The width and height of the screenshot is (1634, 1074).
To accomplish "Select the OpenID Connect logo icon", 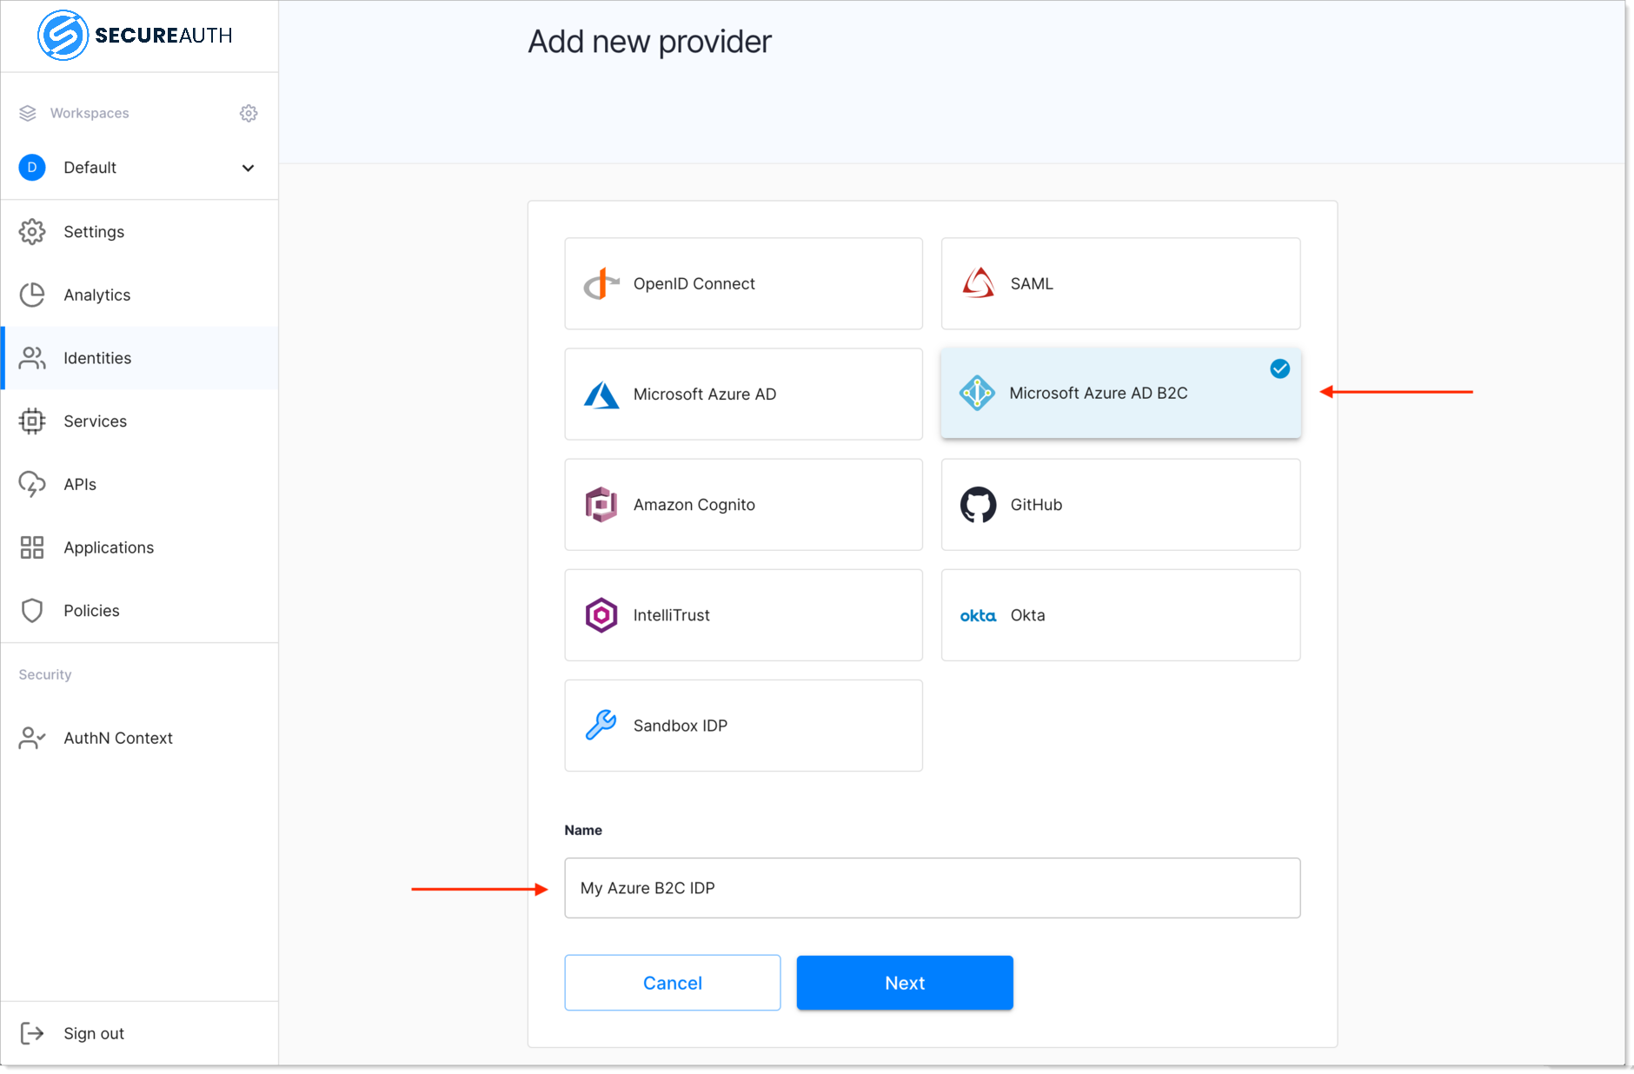I will pyautogui.click(x=601, y=283).
